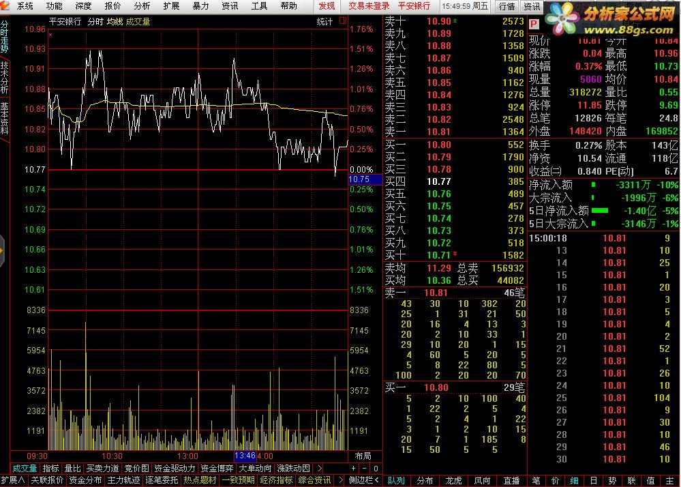
Task: Click the 交易未登录 trading login button
Action: pyautogui.click(x=369, y=5)
